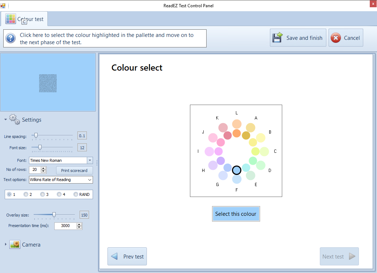Click the Prev test left arrow icon
Screen dimensions: 377x273
tap(114, 256)
